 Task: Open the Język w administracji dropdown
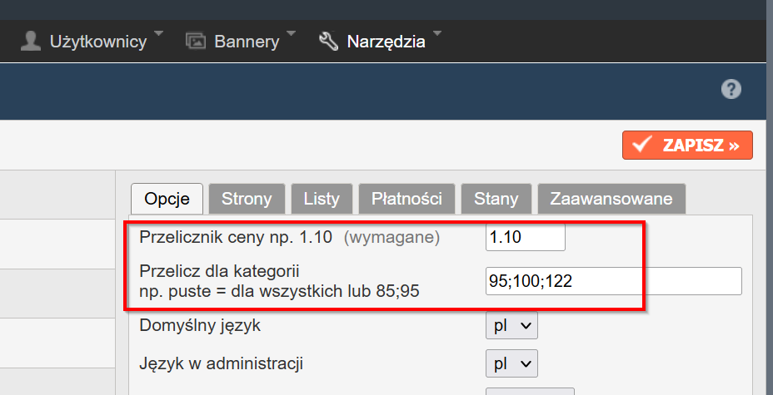pos(511,363)
